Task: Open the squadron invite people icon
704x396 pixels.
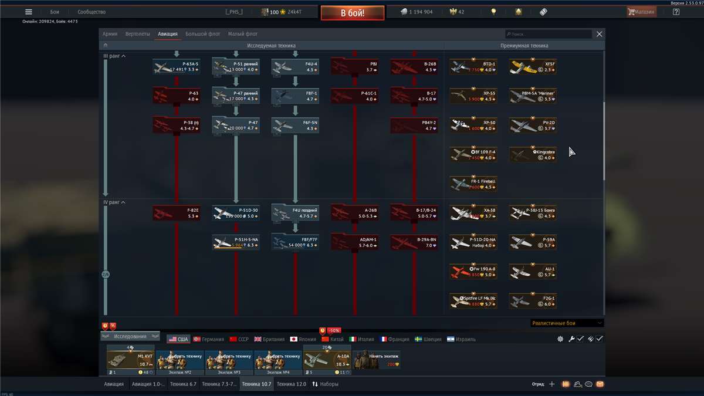Action: coord(551,384)
